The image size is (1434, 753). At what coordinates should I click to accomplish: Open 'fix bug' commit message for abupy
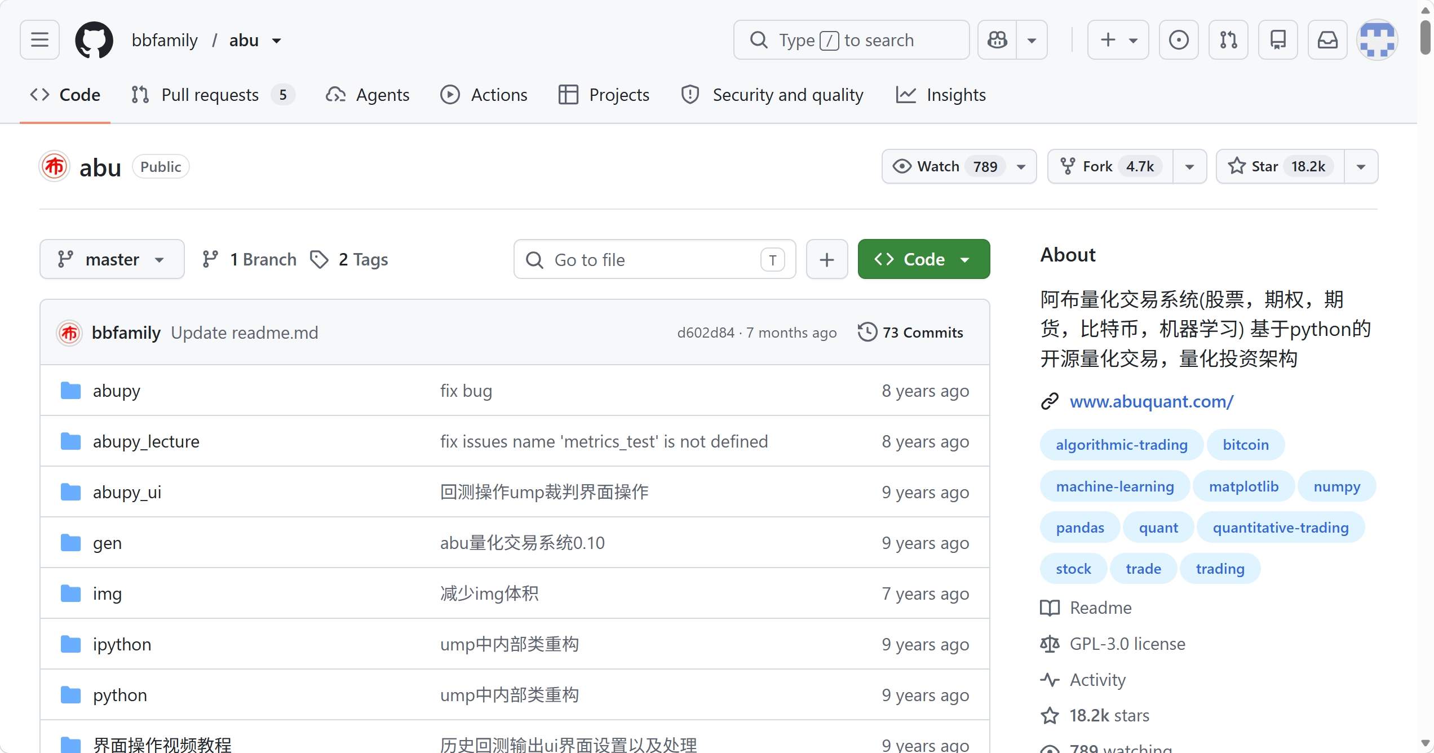(x=466, y=391)
